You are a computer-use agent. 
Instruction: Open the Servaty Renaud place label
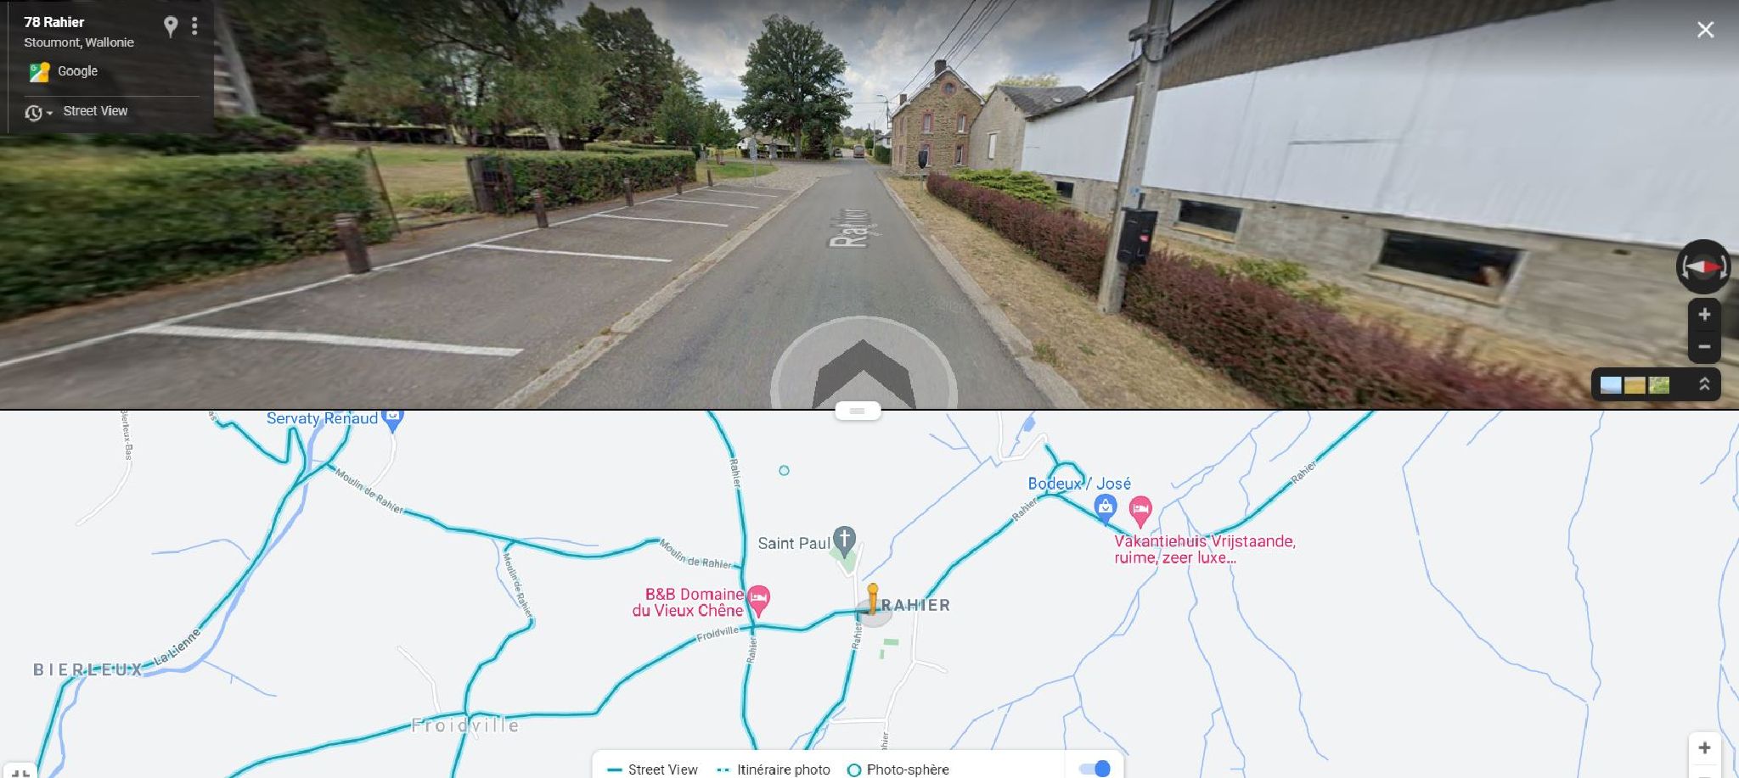323,418
